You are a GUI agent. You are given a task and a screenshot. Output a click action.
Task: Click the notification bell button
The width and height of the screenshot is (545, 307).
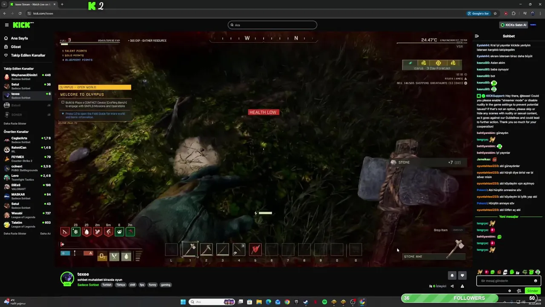click(x=452, y=275)
